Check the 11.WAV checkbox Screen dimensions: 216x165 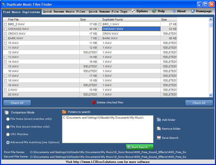5,48
